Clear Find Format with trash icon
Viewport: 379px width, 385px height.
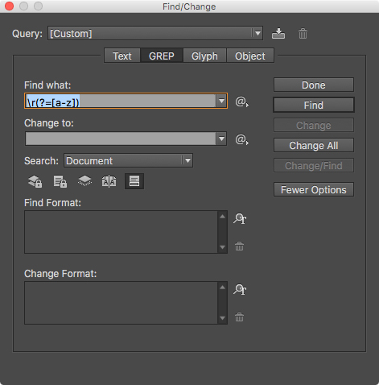click(239, 246)
